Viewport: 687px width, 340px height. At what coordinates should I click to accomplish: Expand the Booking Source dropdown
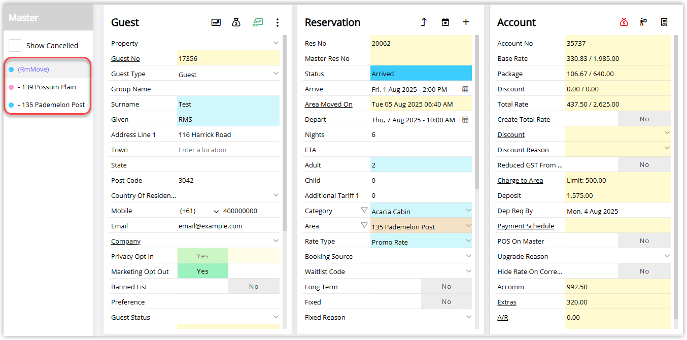pyautogui.click(x=468, y=256)
